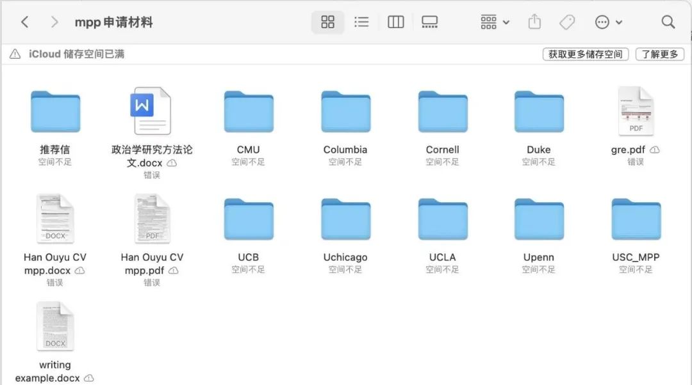Select the 政治学研究方法论文.docx Word file icon

(x=151, y=111)
